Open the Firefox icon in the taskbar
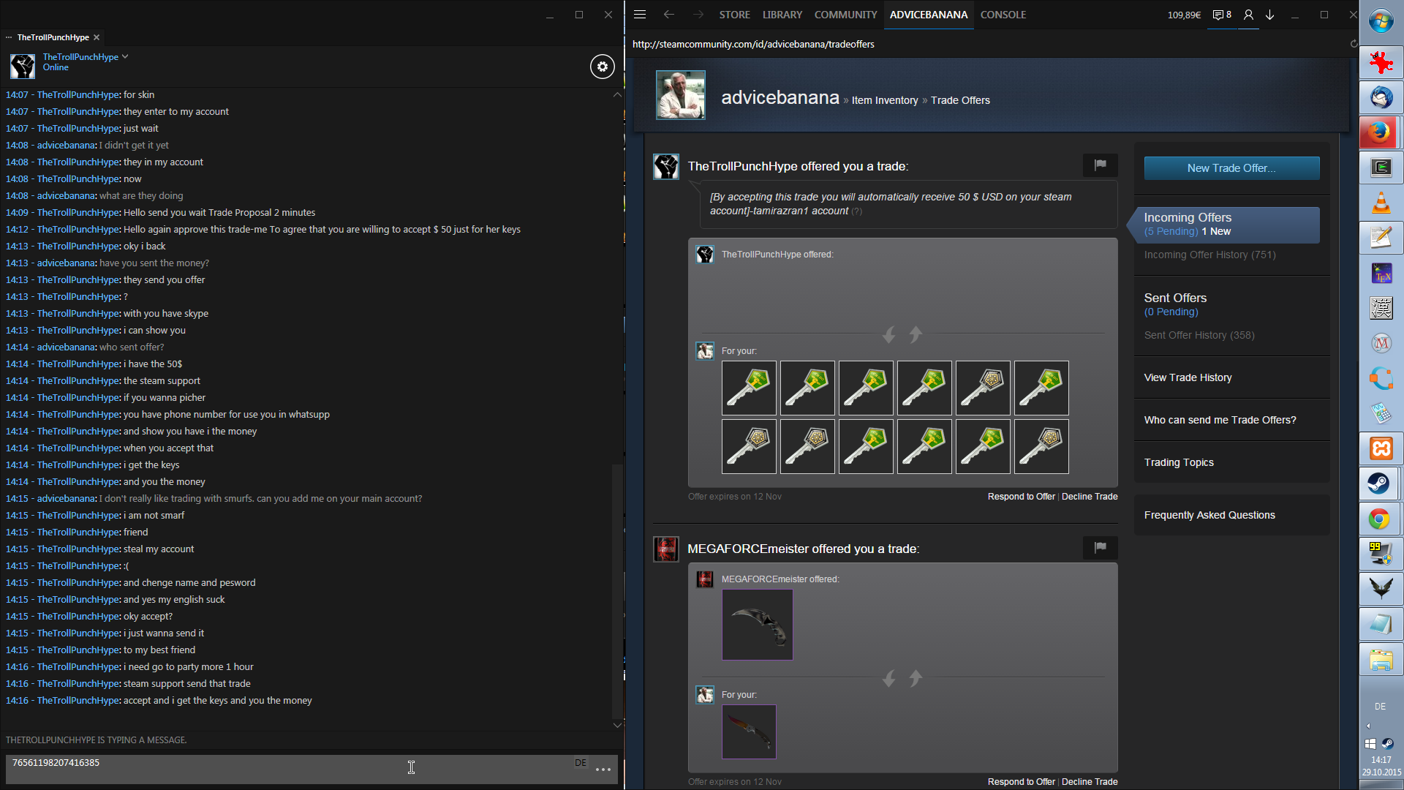The image size is (1404, 790). click(x=1381, y=132)
